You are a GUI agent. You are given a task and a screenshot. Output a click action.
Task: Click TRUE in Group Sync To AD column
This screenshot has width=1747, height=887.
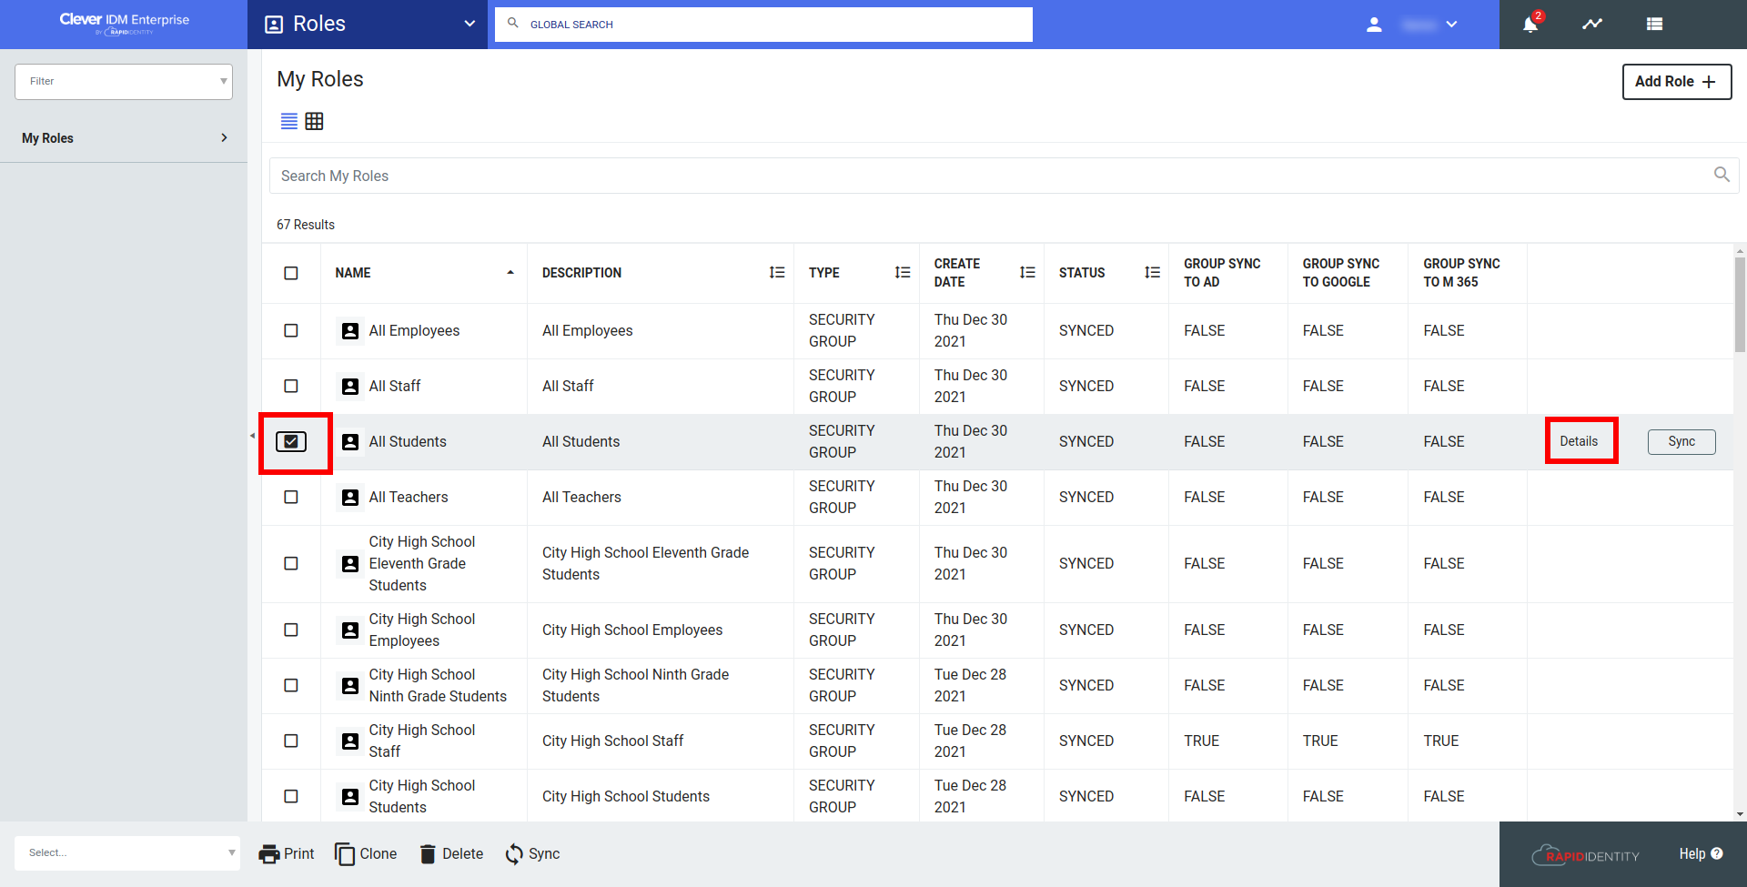[1201, 741]
